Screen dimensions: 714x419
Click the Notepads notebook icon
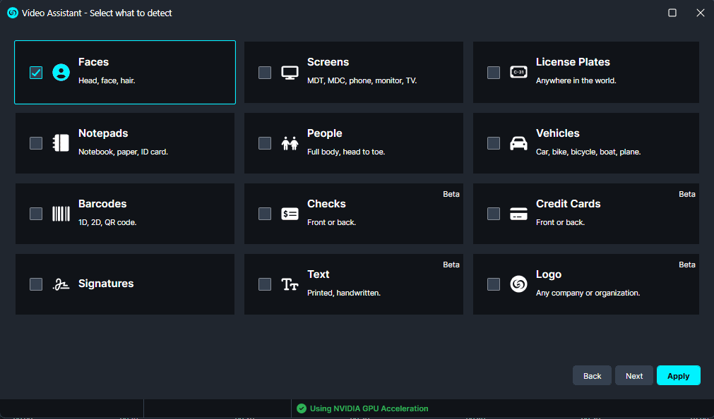click(x=61, y=143)
